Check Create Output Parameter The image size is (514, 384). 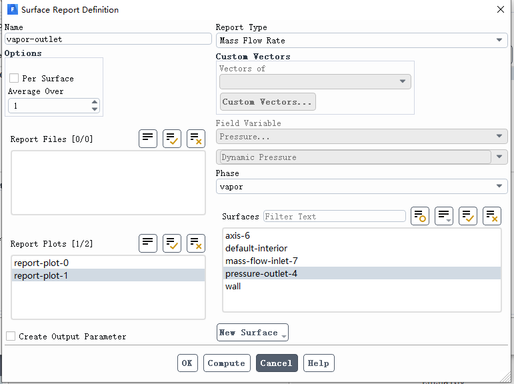[x=11, y=336]
